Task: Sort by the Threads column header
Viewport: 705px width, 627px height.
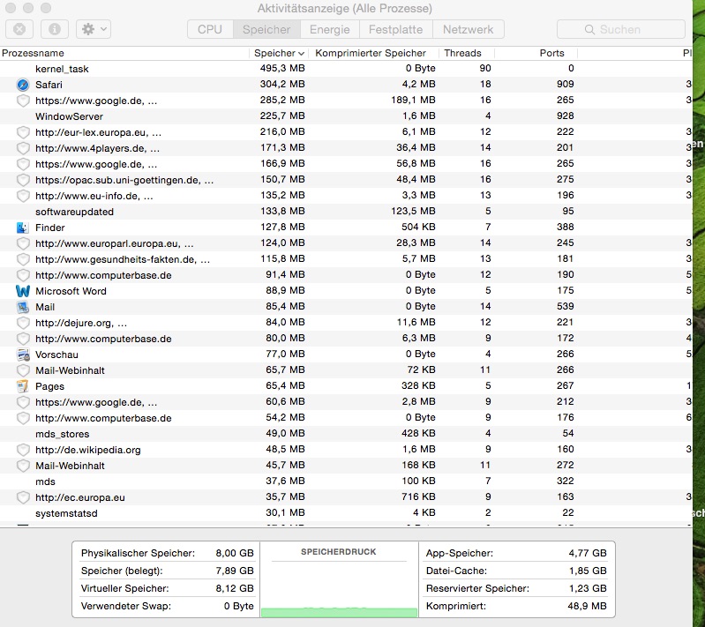Action: [x=467, y=53]
